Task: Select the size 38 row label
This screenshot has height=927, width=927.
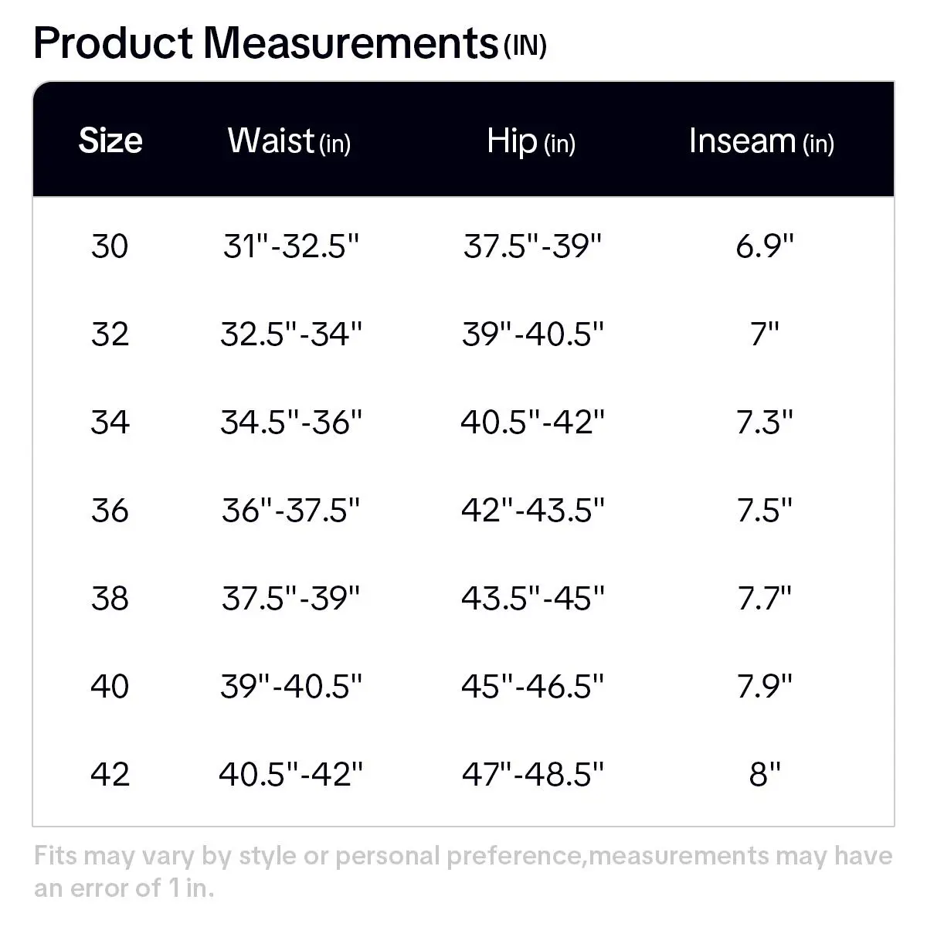Action: 110,599
